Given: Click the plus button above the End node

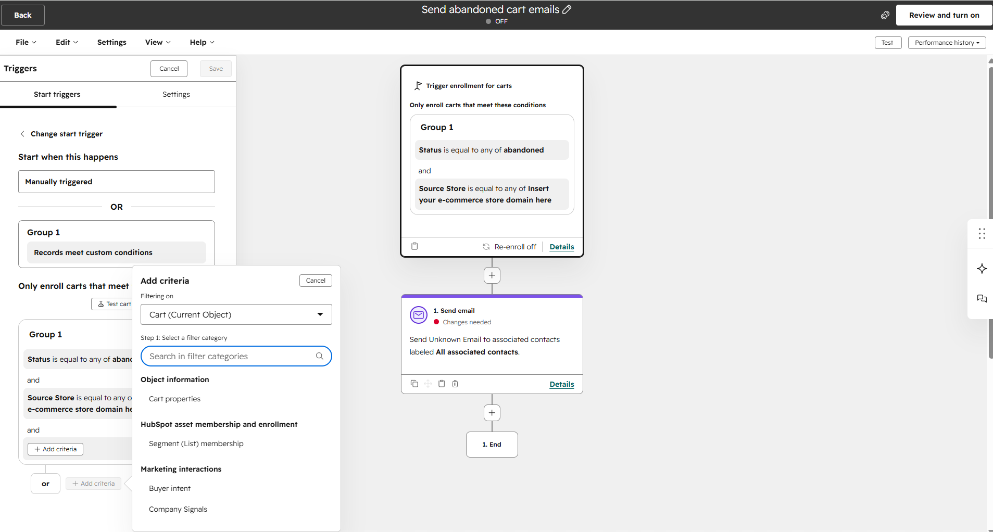Looking at the screenshot, I should 492,412.
